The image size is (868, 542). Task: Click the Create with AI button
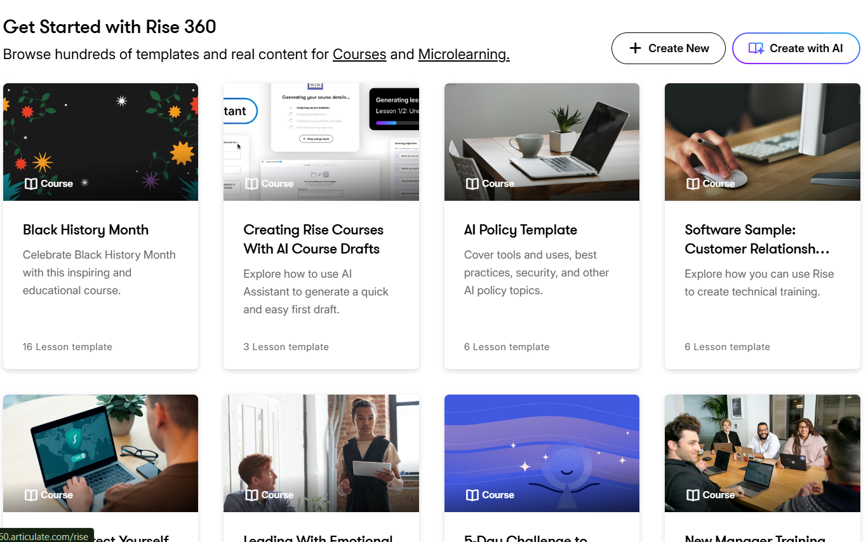(796, 48)
